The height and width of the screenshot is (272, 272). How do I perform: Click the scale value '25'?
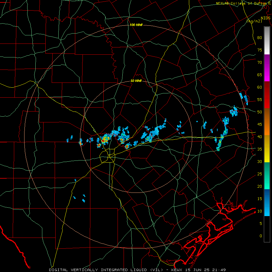coord(260,174)
